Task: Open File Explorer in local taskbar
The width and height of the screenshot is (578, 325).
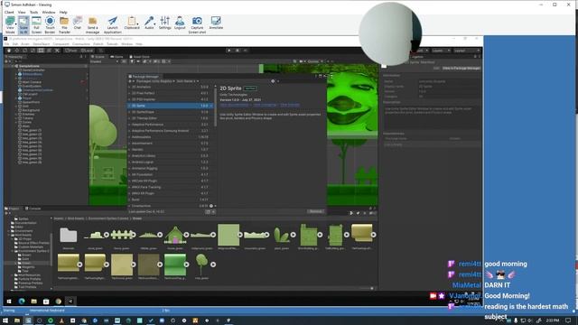Action: [x=17, y=320]
